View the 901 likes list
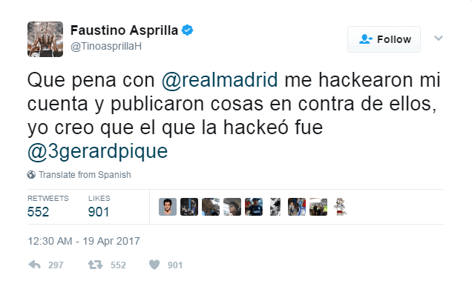Screen dimensions: 472x298 click(x=99, y=207)
